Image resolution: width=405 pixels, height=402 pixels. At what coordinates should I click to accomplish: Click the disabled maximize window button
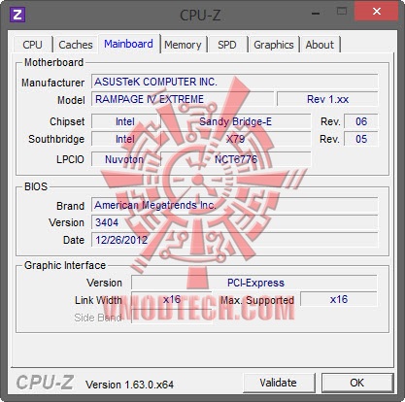[x=342, y=12]
